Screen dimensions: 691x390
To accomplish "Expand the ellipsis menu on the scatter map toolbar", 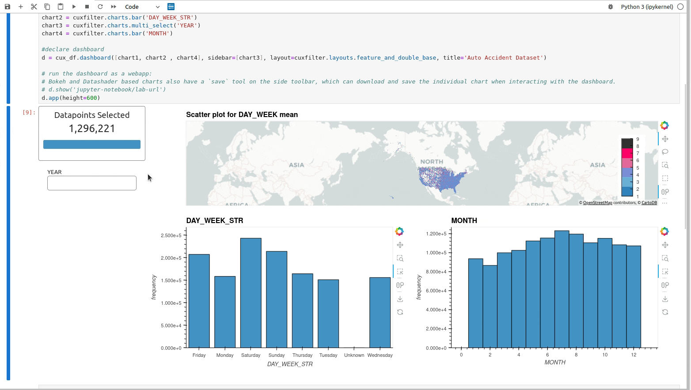I will tap(665, 202).
